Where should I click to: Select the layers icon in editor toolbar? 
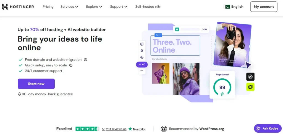coord(142,51)
